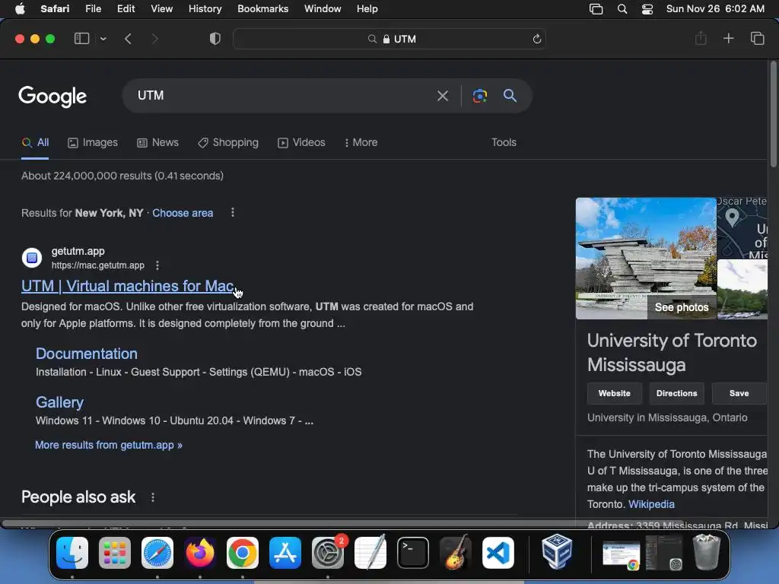The height and width of the screenshot is (584, 779).
Task: Toggle the Safari sidebar button
Action: point(81,39)
